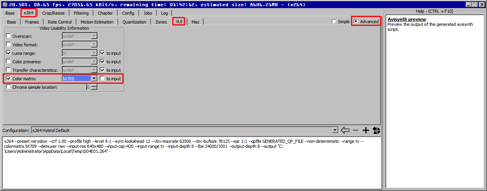The height and width of the screenshot is (191, 487).
Task: Minimize the encoder window
Action: (469, 5)
